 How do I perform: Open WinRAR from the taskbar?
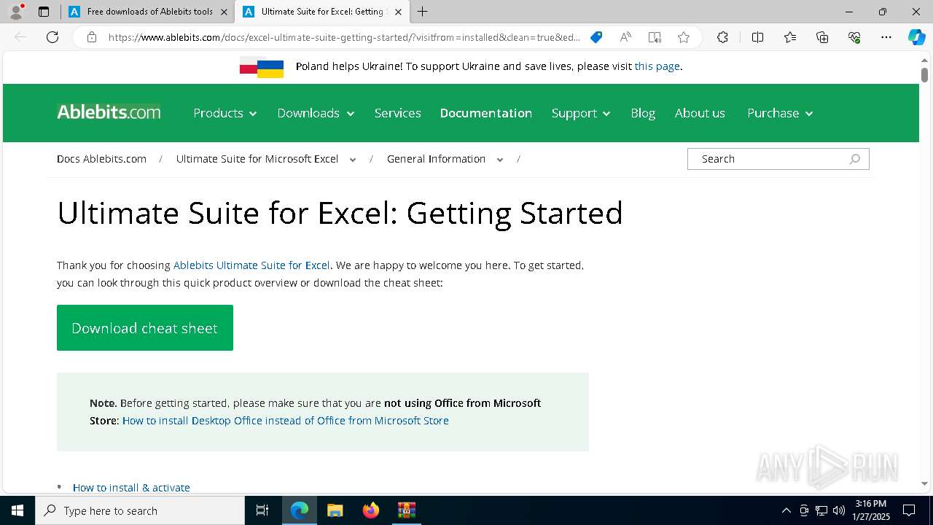tap(406, 510)
